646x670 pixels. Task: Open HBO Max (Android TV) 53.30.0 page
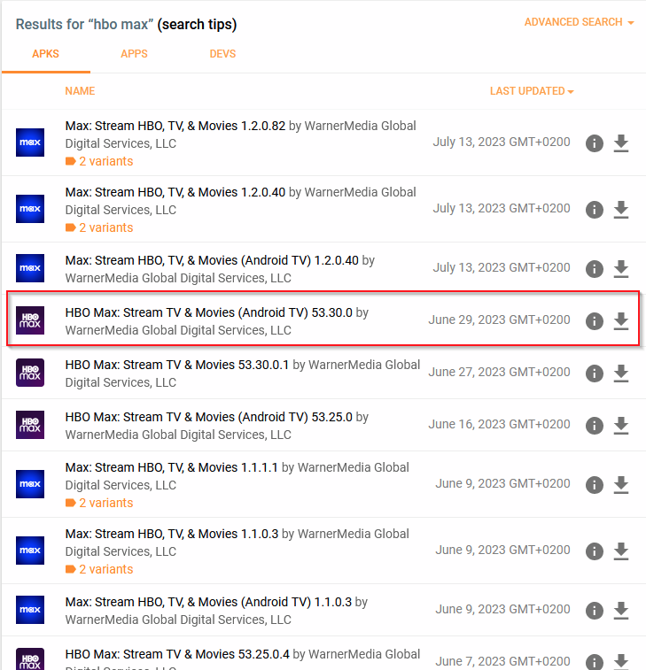pyautogui.click(x=209, y=312)
